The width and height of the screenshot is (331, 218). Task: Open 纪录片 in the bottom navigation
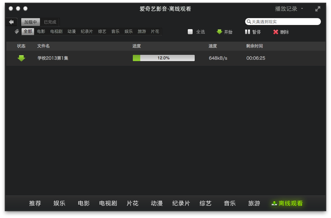click(x=181, y=203)
